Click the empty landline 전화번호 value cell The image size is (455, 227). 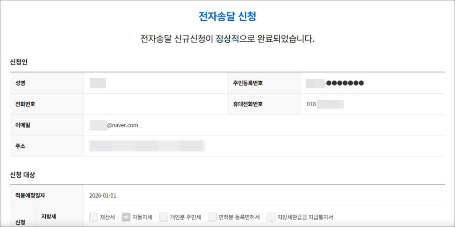coord(155,104)
